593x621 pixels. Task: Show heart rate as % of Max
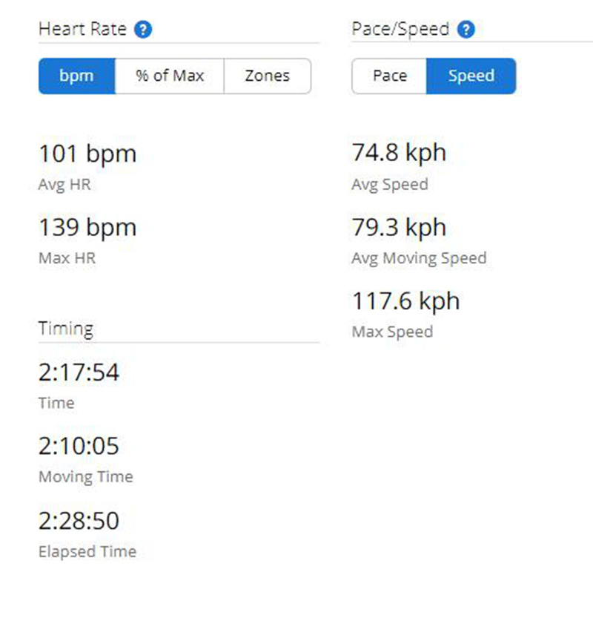click(x=170, y=76)
